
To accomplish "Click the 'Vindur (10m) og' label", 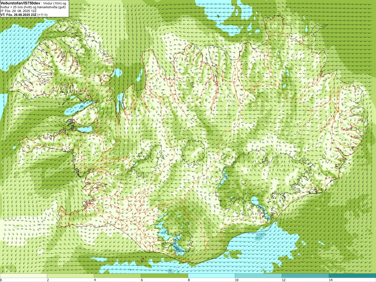I will pos(55,3).
